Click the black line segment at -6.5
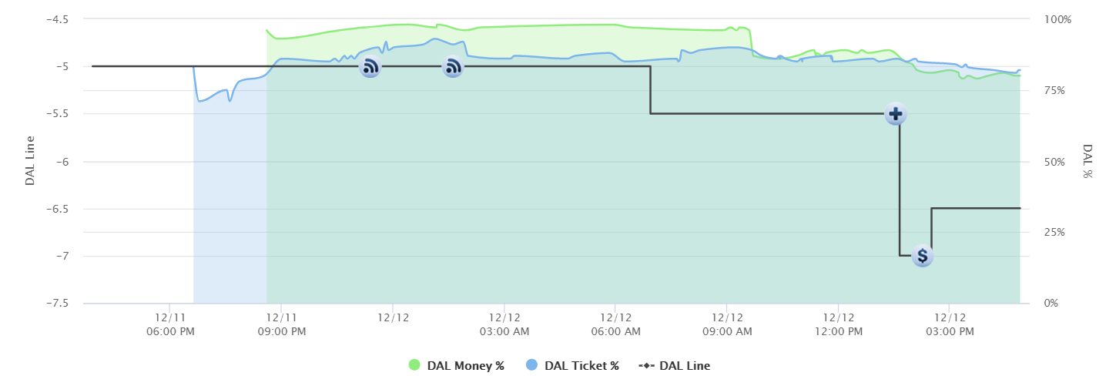Viewport: 1116px width, 376px height. click(x=975, y=208)
